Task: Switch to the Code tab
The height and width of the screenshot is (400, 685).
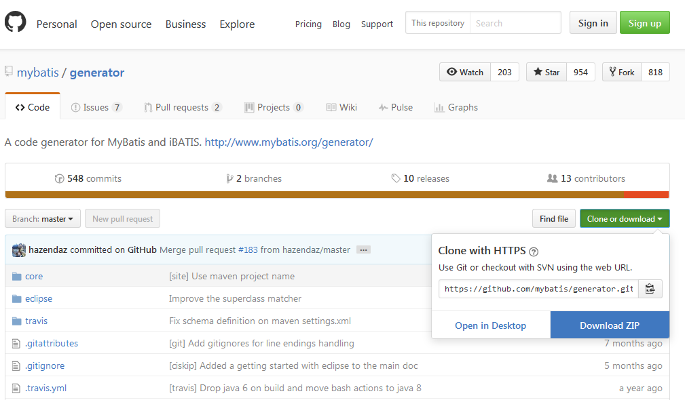Action: 33,107
